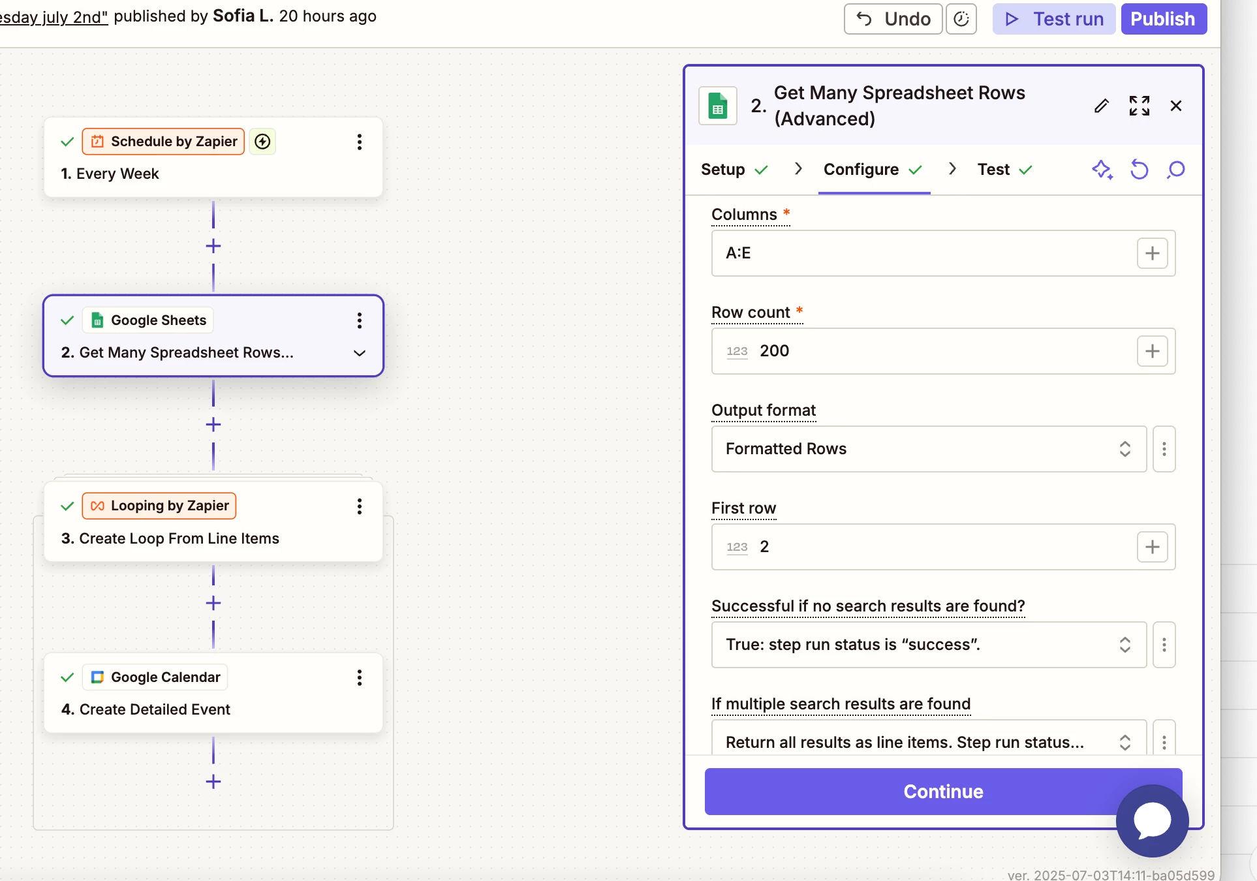Click the Continue button
The image size is (1257, 881).
click(x=944, y=792)
